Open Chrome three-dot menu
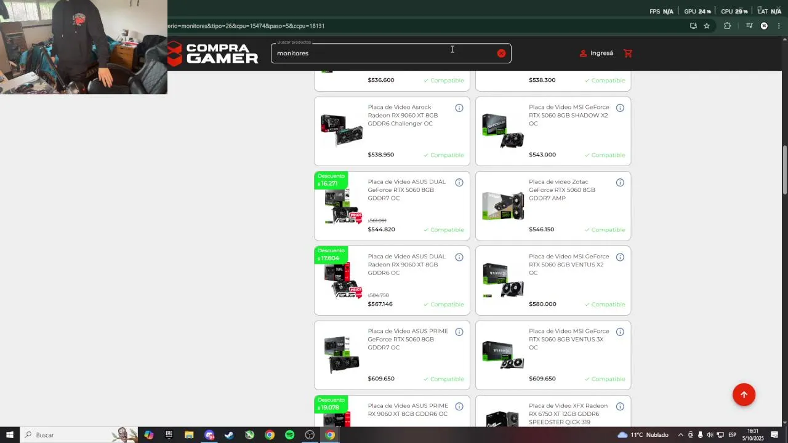The height and width of the screenshot is (443, 788). pyautogui.click(x=779, y=26)
